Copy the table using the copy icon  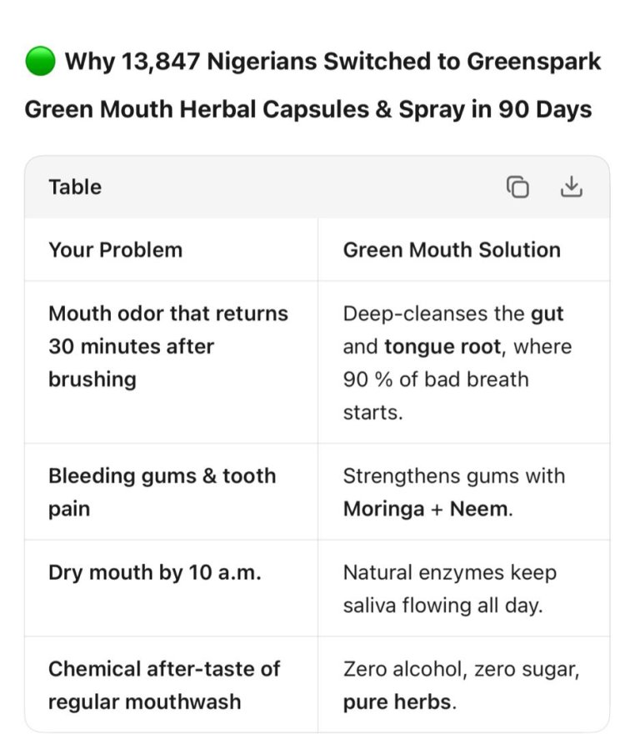pyautogui.click(x=517, y=187)
